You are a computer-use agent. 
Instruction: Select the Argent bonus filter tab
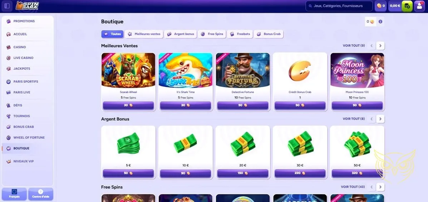[x=181, y=34]
